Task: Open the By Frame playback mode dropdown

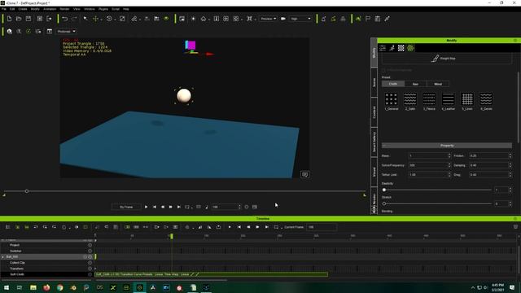Action: 126,207
